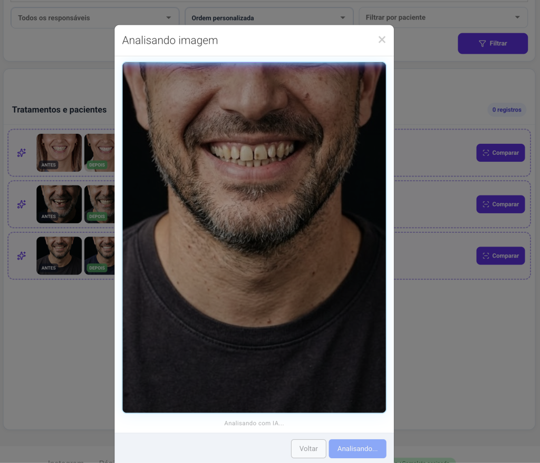Image resolution: width=540 pixels, height=463 pixels.
Task: Open the first row ANTES woman thumbnail
Action: (x=59, y=153)
